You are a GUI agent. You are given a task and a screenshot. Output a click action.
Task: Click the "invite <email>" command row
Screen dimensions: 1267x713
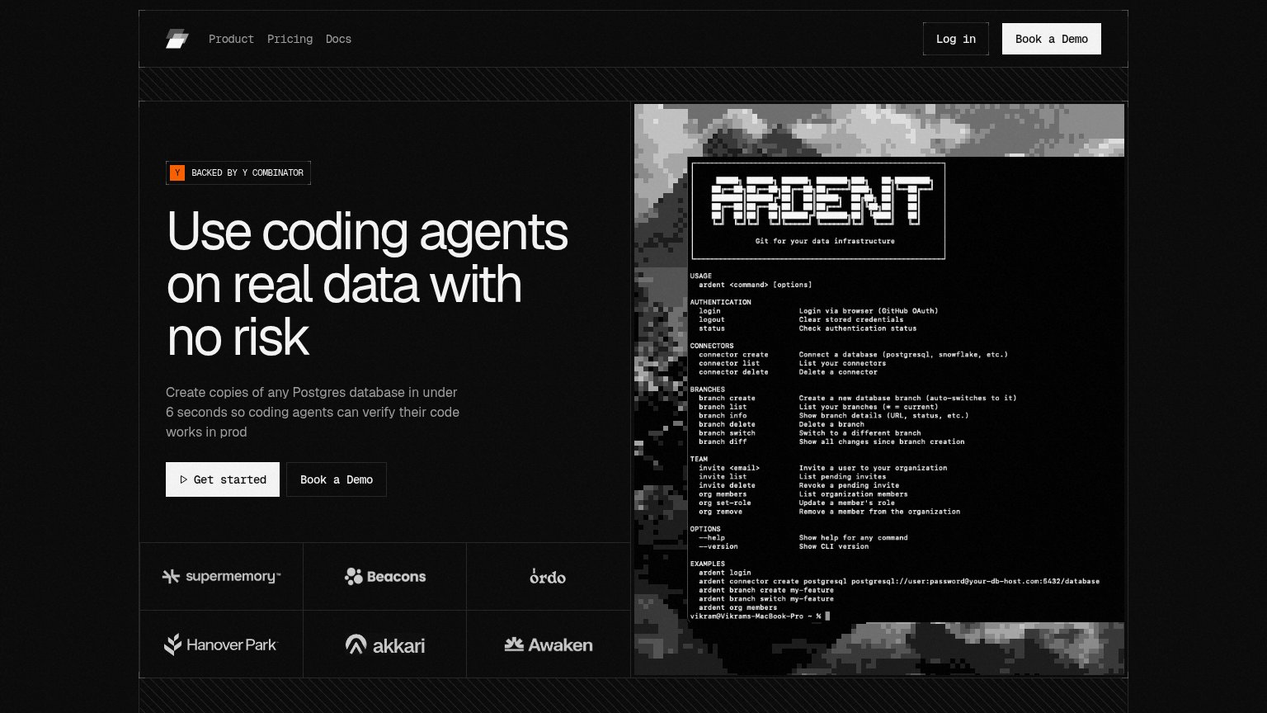[x=823, y=468]
